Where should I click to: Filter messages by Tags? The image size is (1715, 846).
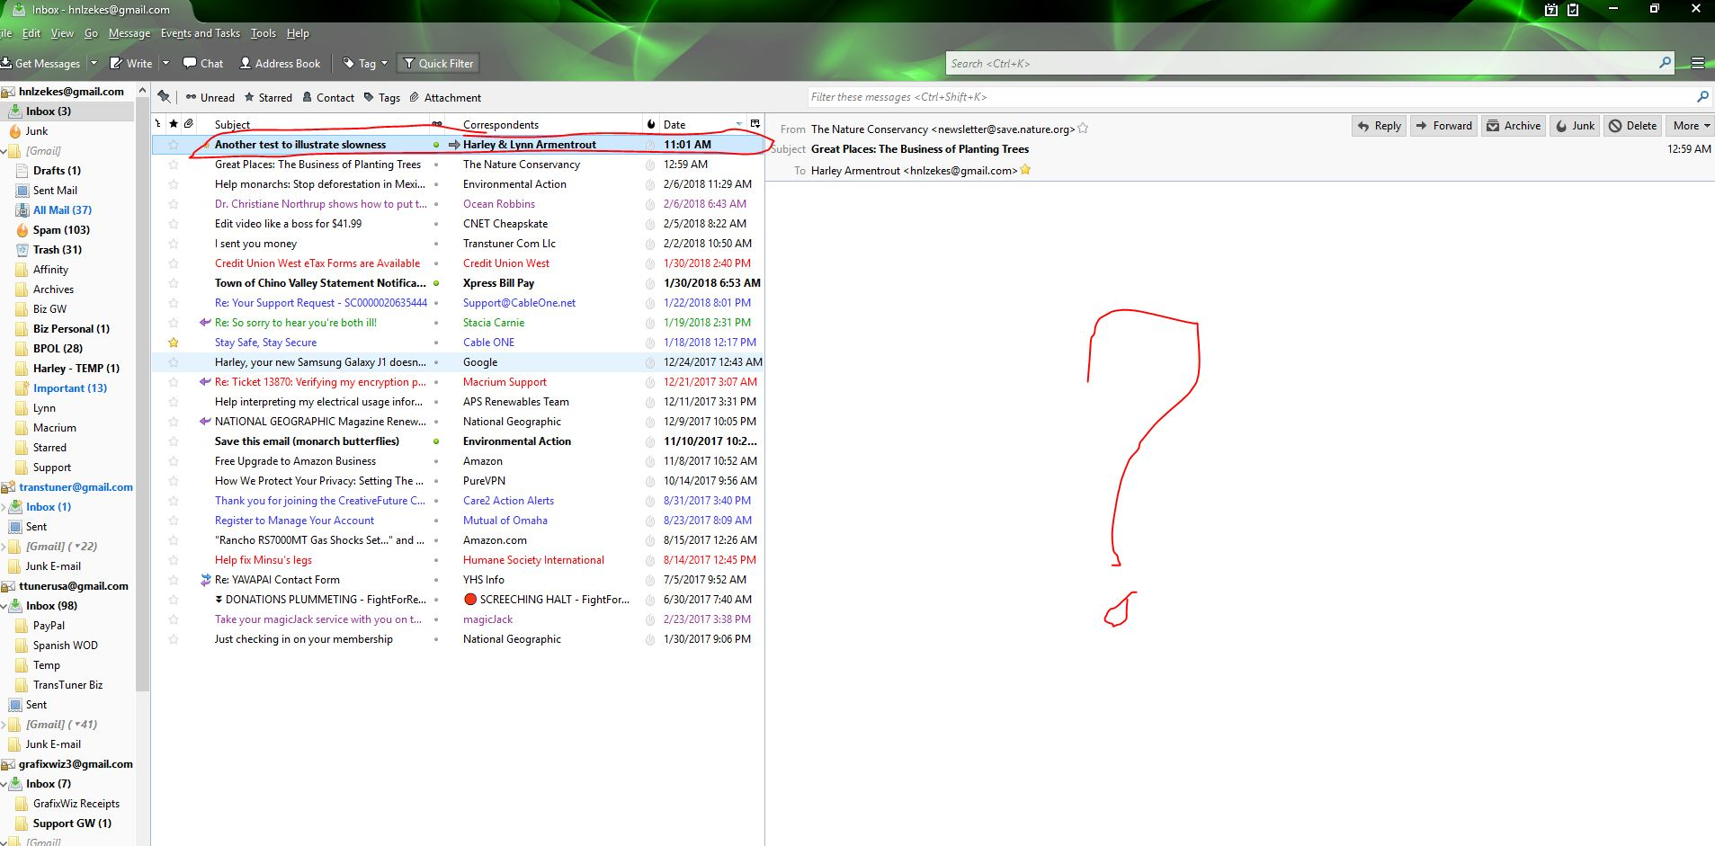pyautogui.click(x=382, y=97)
